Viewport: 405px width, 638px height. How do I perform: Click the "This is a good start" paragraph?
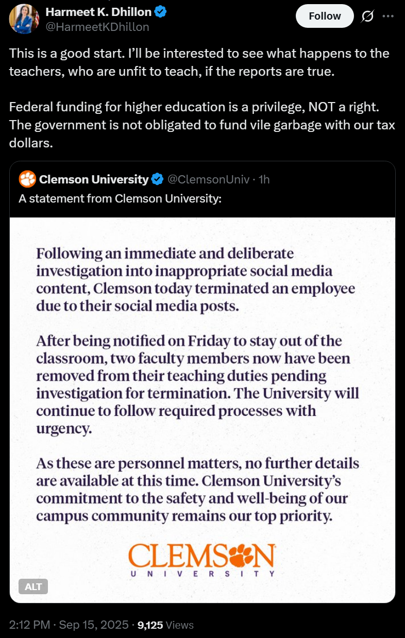(x=199, y=62)
